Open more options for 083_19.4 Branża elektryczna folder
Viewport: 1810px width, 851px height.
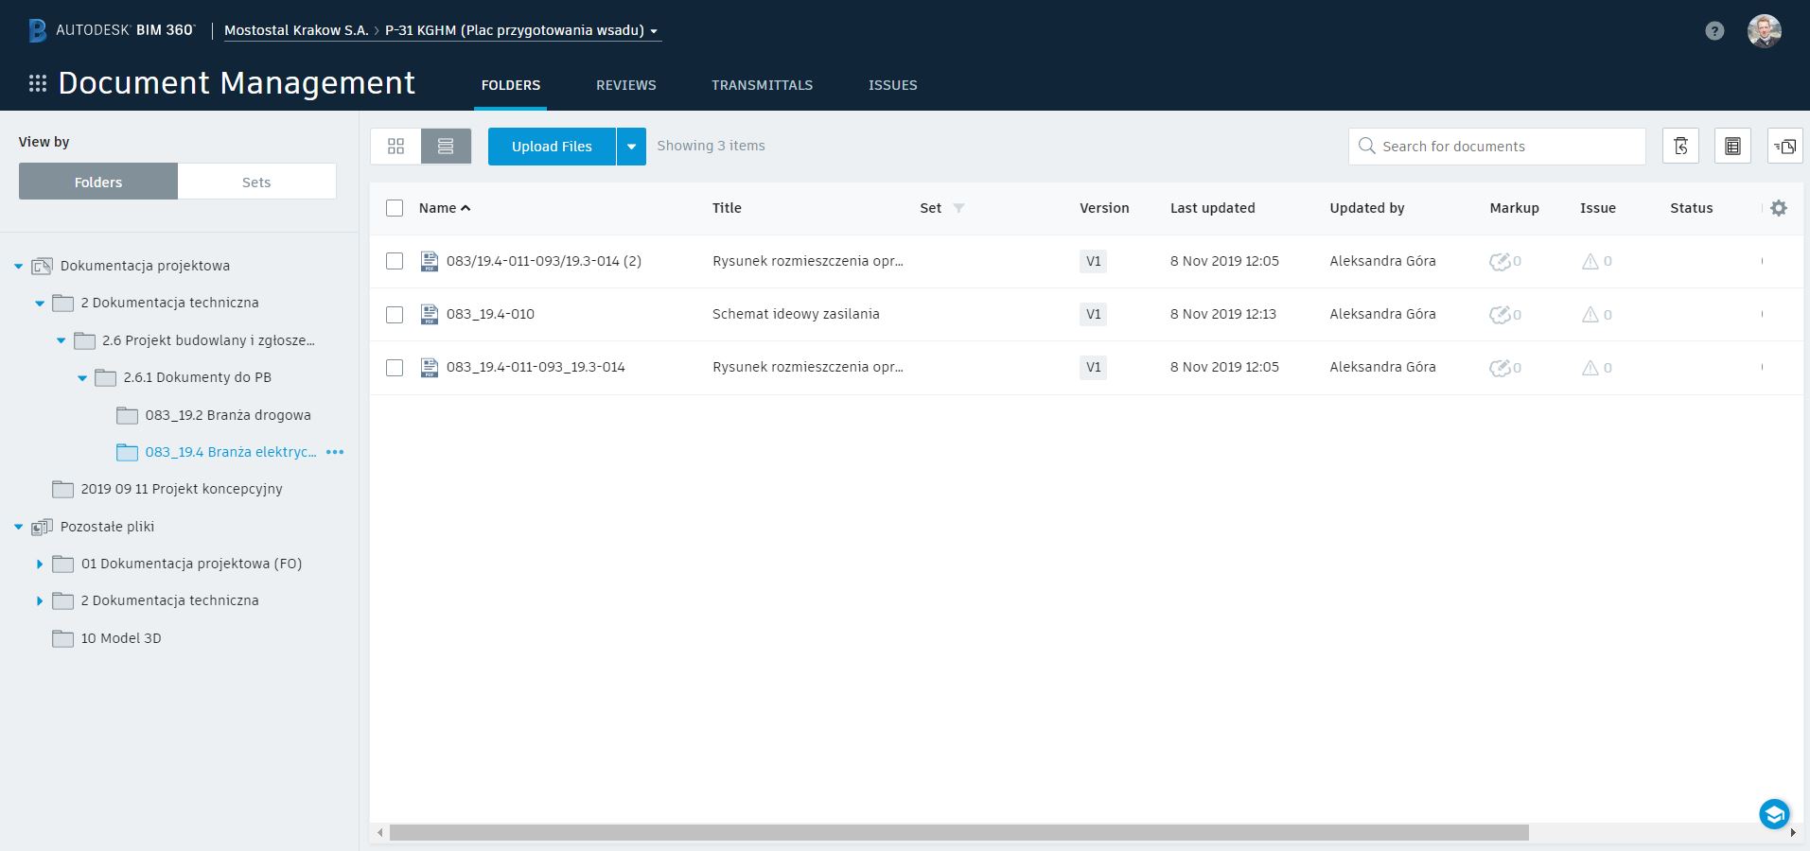tap(335, 453)
